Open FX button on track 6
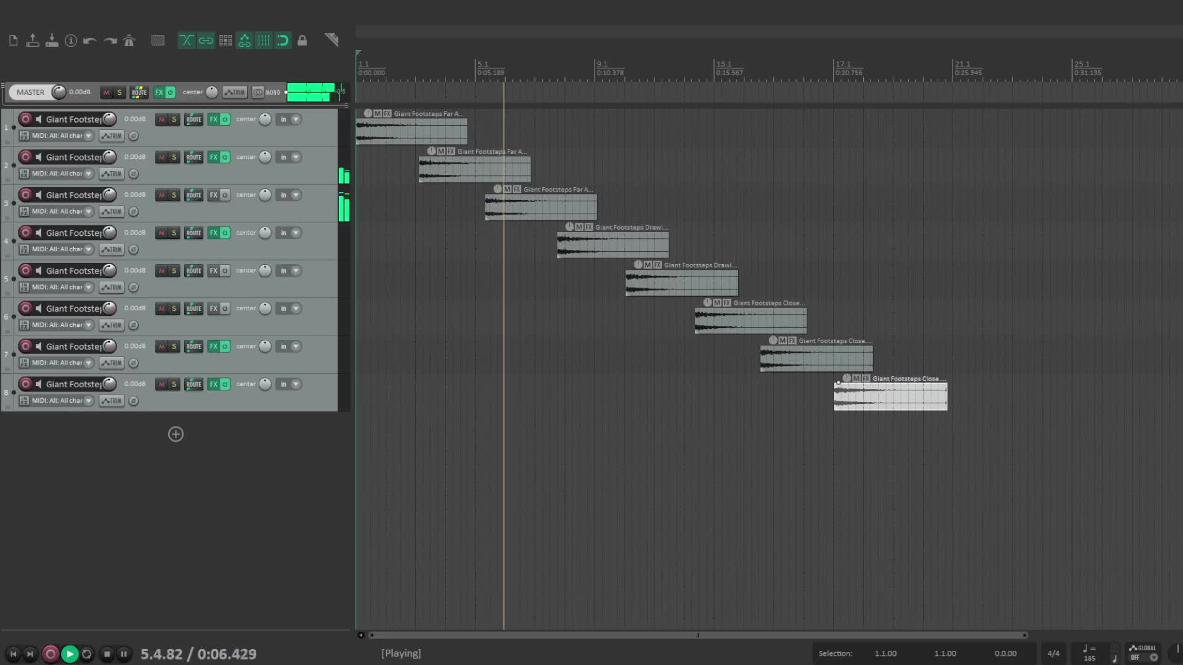The width and height of the screenshot is (1183, 665). [x=213, y=308]
